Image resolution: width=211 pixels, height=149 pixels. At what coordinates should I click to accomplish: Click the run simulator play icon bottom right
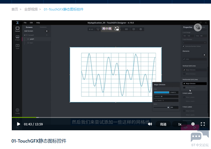point(195,127)
